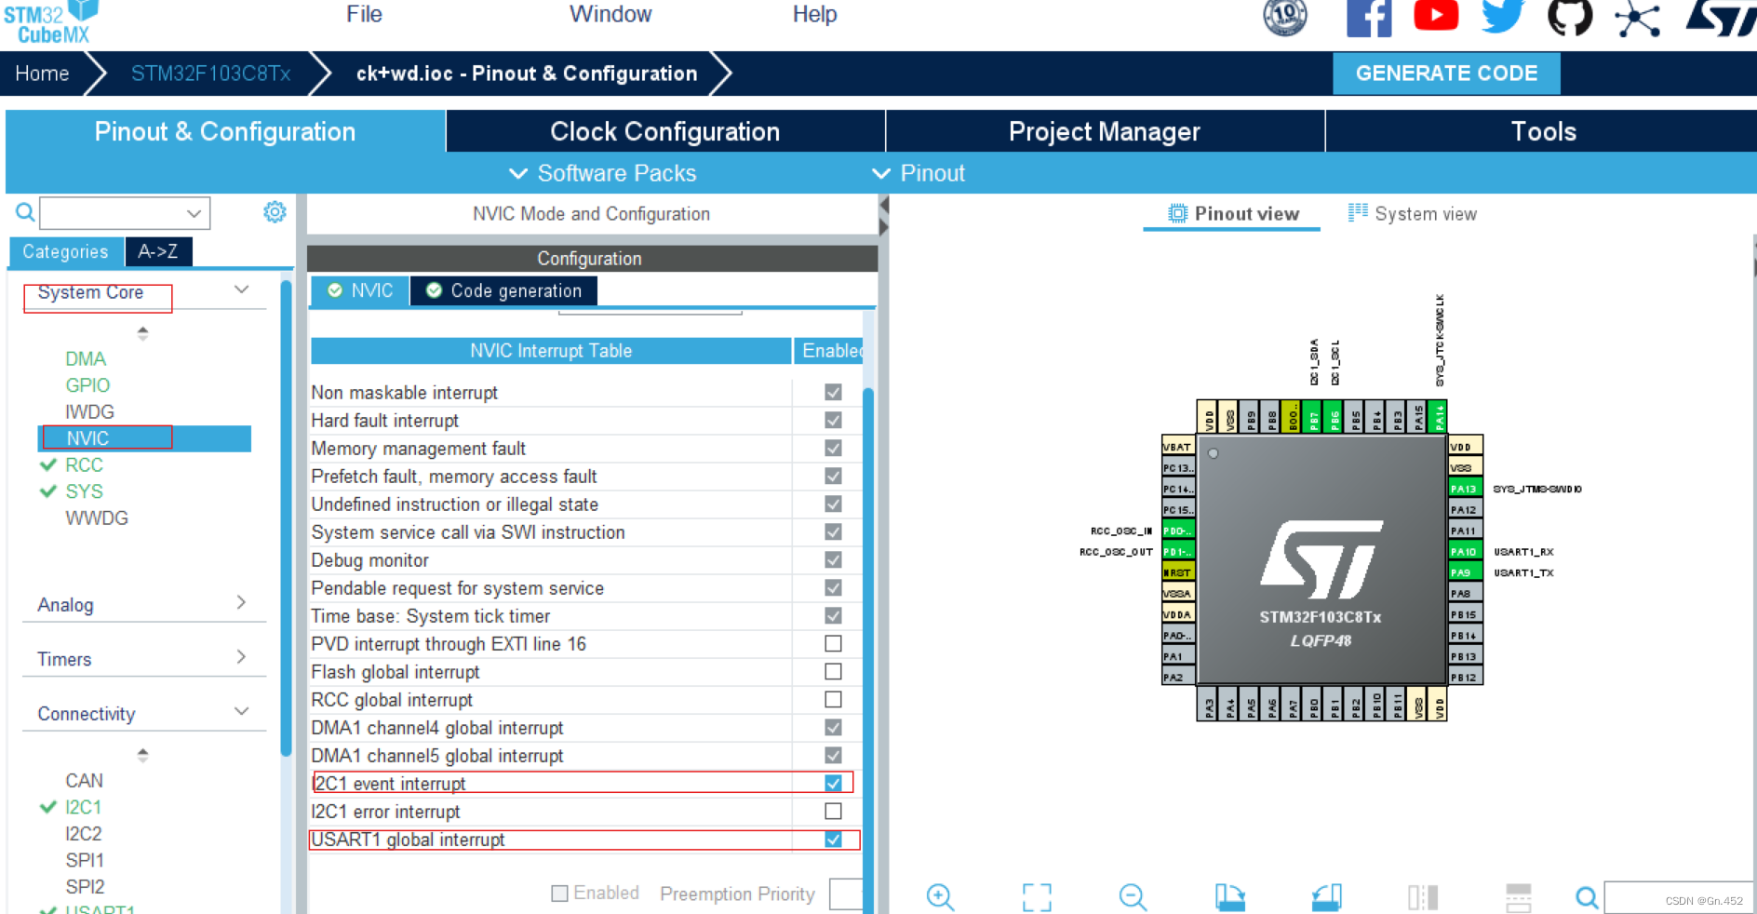Image resolution: width=1757 pixels, height=914 pixels.
Task: Zoom out of the pinout view
Action: tap(1133, 896)
